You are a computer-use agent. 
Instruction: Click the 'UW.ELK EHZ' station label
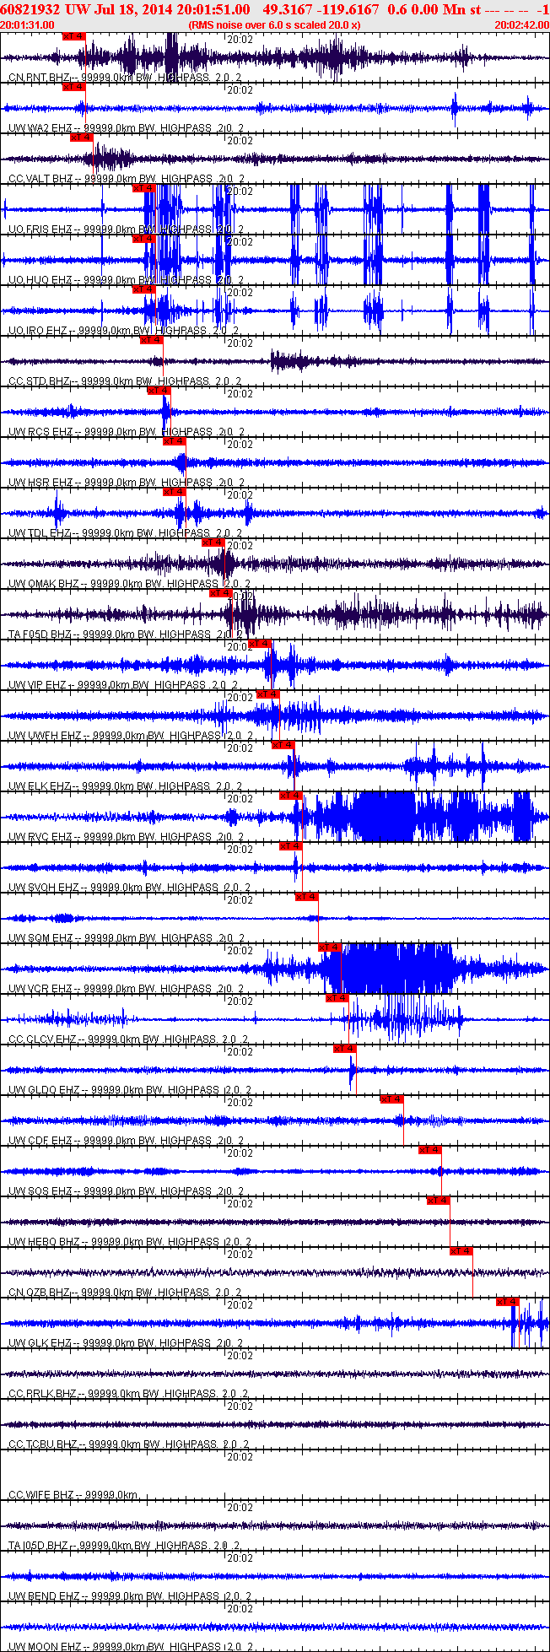click(x=40, y=786)
